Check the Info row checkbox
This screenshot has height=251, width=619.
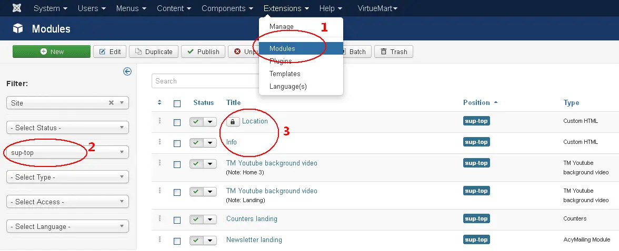click(x=177, y=143)
